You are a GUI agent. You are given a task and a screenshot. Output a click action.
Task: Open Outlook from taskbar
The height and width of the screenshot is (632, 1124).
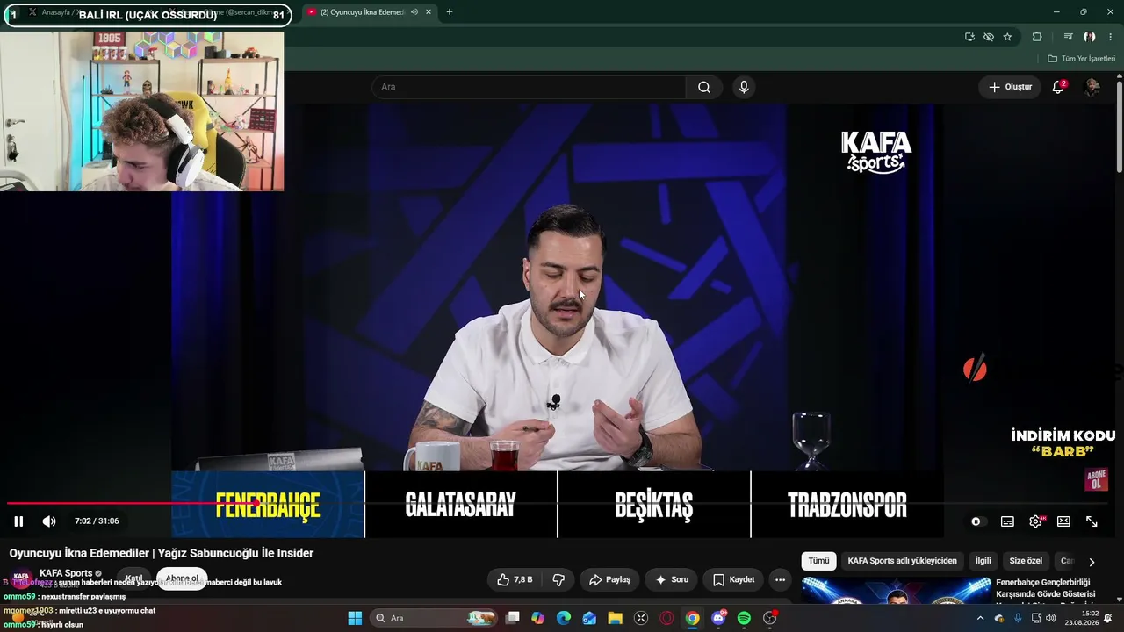pos(589,618)
